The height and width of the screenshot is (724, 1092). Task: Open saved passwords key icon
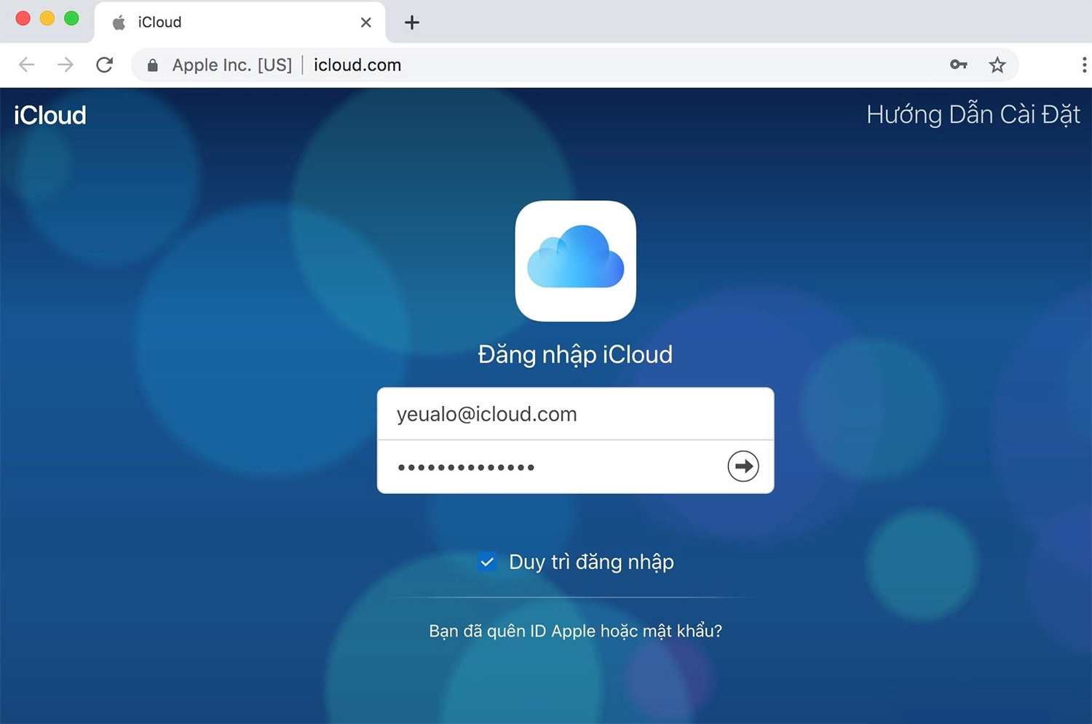[959, 65]
